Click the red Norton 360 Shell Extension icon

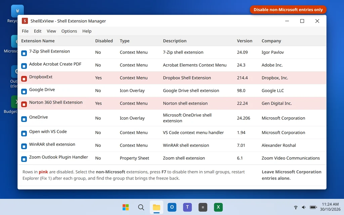pyautogui.click(x=24, y=104)
